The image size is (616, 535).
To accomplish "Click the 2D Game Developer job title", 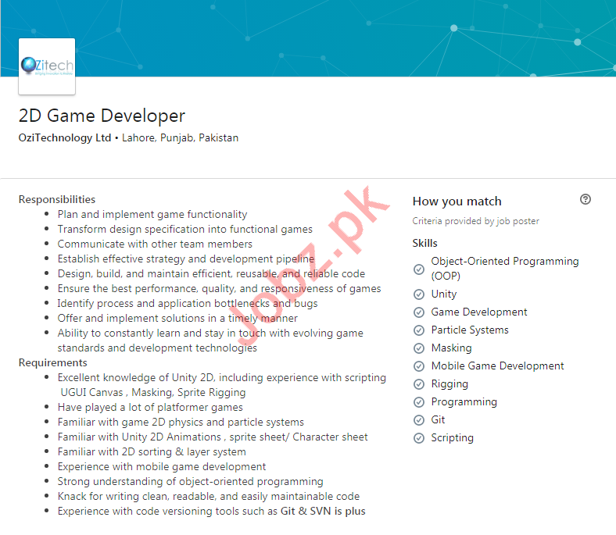I will point(102,116).
